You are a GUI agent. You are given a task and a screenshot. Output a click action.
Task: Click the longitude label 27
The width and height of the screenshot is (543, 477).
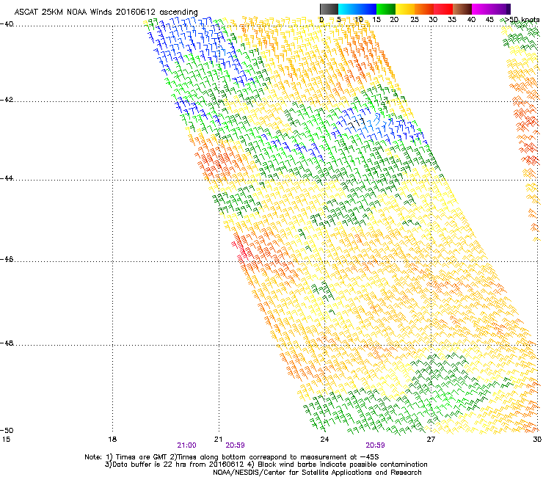point(431,440)
